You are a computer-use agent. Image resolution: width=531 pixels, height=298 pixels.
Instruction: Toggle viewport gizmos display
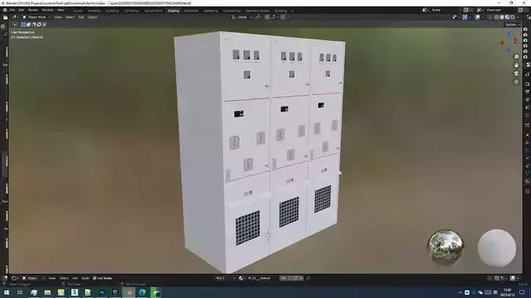coord(465,17)
